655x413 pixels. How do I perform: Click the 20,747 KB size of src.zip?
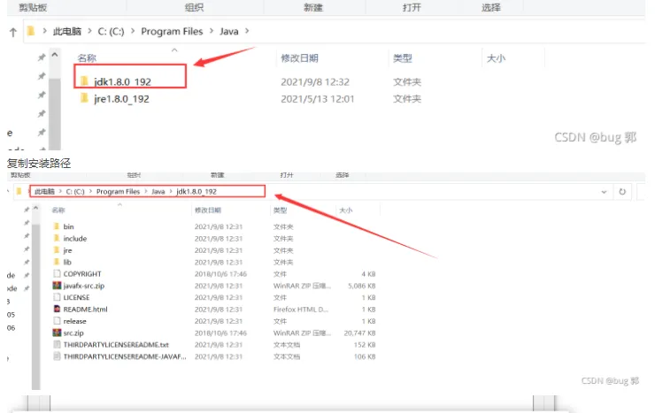pos(359,333)
